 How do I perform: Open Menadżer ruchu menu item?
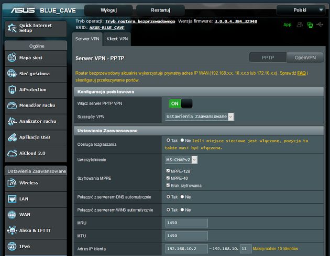click(36, 106)
